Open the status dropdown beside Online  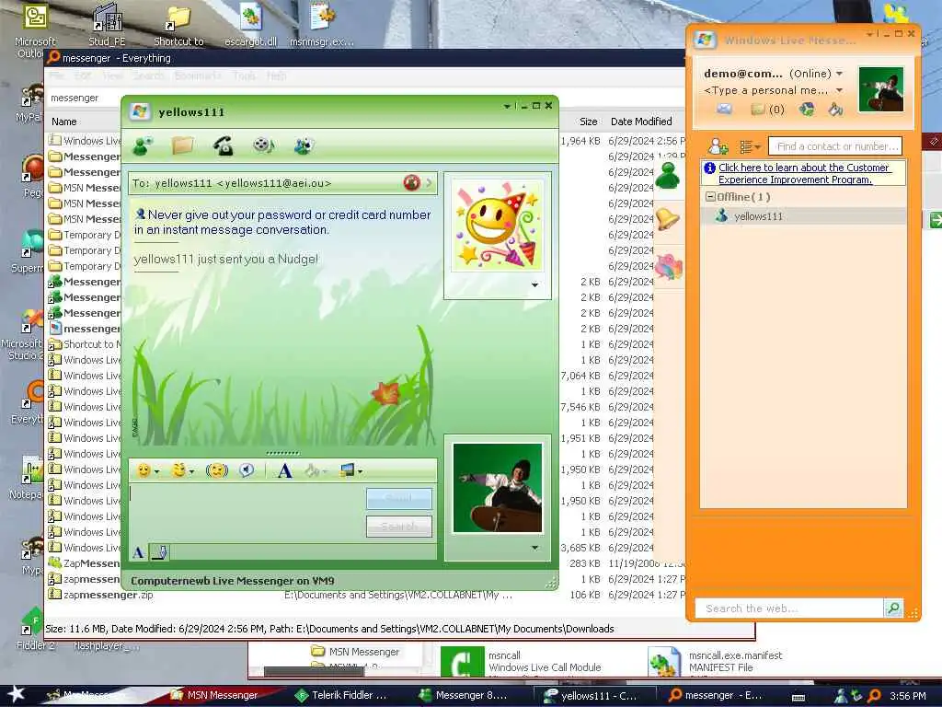pyautogui.click(x=839, y=74)
